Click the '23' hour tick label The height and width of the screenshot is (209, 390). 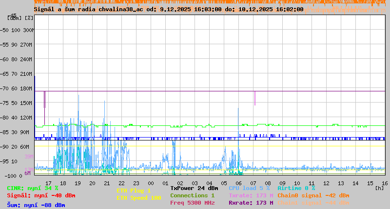136,183
